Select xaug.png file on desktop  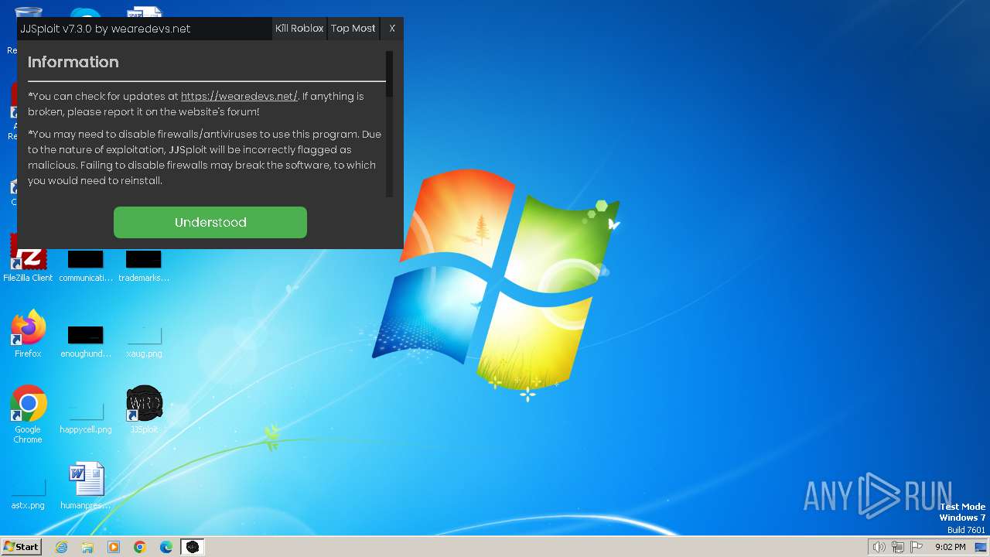click(x=144, y=342)
